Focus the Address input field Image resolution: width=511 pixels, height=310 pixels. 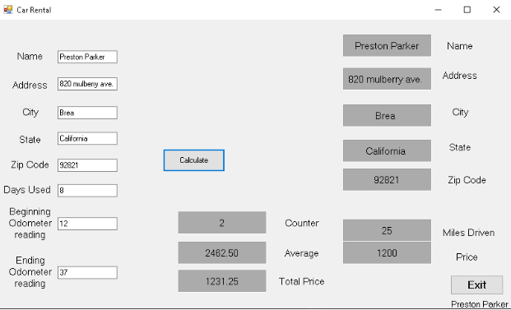[87, 84]
